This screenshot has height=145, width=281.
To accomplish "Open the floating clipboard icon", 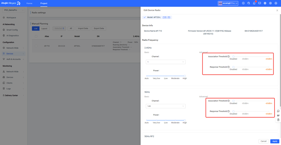I will [x=278, y=120].
